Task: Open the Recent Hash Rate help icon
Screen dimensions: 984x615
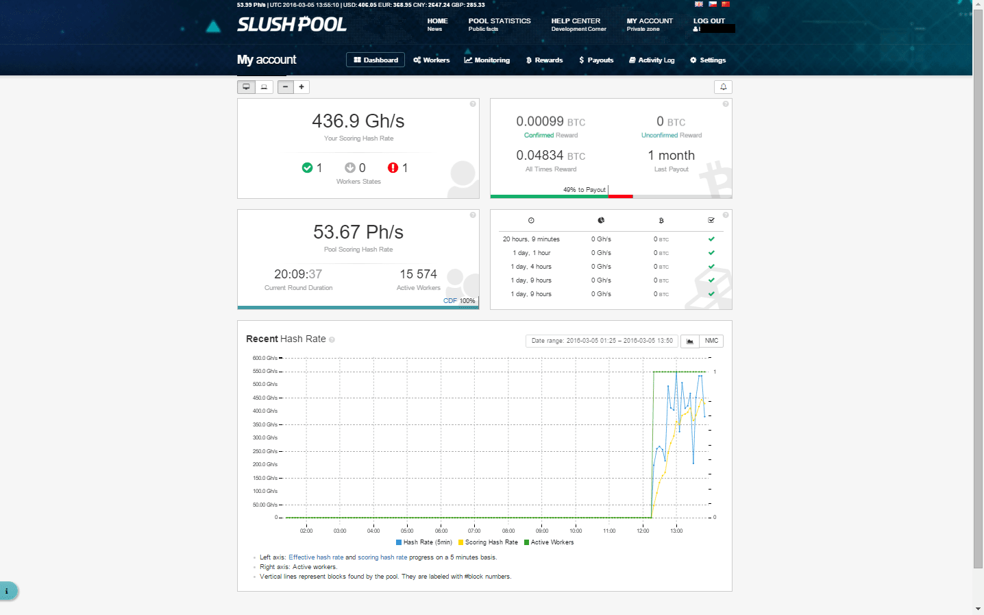Action: coord(332,339)
